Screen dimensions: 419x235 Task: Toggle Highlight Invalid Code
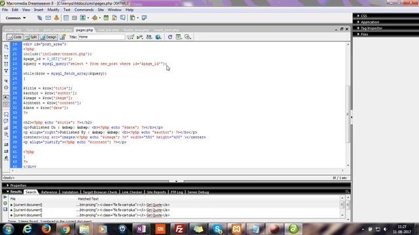tap(6, 104)
